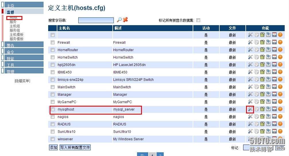Tick the mark-all-displayed-datasets checkbox

[x=198, y=20]
